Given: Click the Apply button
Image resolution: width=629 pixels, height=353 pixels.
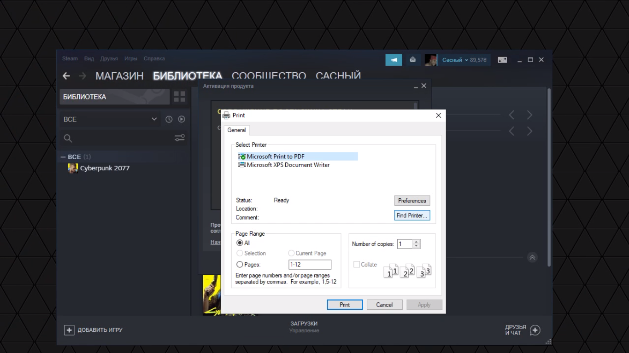Looking at the screenshot, I should coord(424,305).
